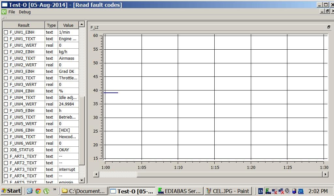Check the JOB_STATUS result checkbox

(x=6, y=150)
